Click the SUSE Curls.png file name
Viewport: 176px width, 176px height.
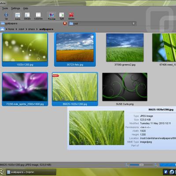pos(125,104)
